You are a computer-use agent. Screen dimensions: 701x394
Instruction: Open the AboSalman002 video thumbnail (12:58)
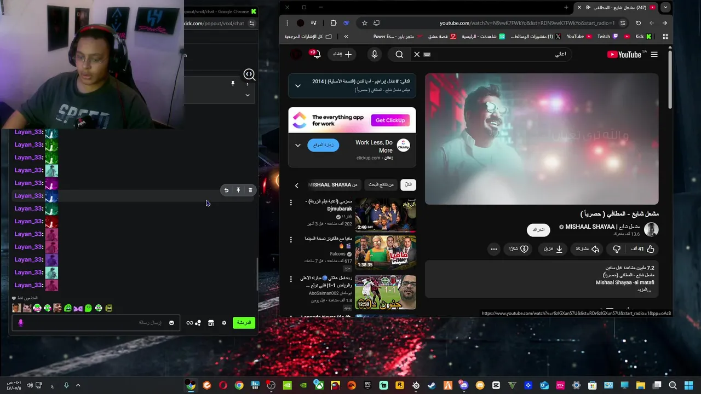tap(386, 292)
